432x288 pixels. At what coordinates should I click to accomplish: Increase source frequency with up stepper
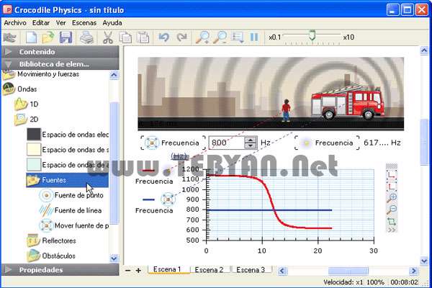(251, 140)
